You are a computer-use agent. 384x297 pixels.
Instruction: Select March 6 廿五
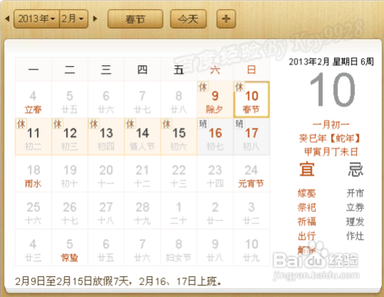(106, 248)
